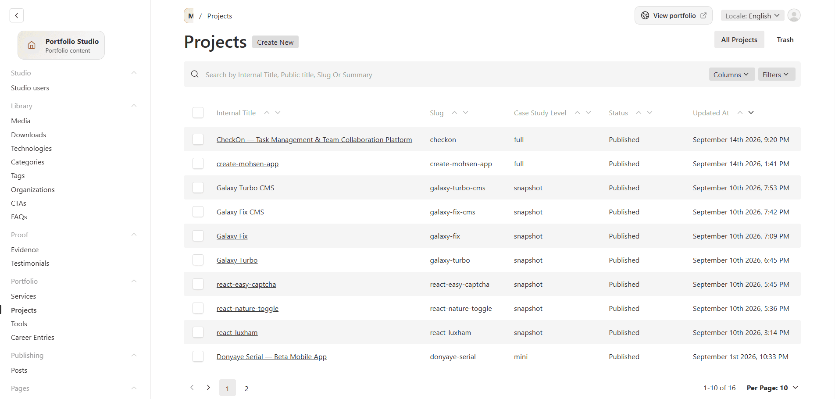Sort Updated At ascending arrow
Viewport: 835px width, 399px height.
pyautogui.click(x=740, y=113)
